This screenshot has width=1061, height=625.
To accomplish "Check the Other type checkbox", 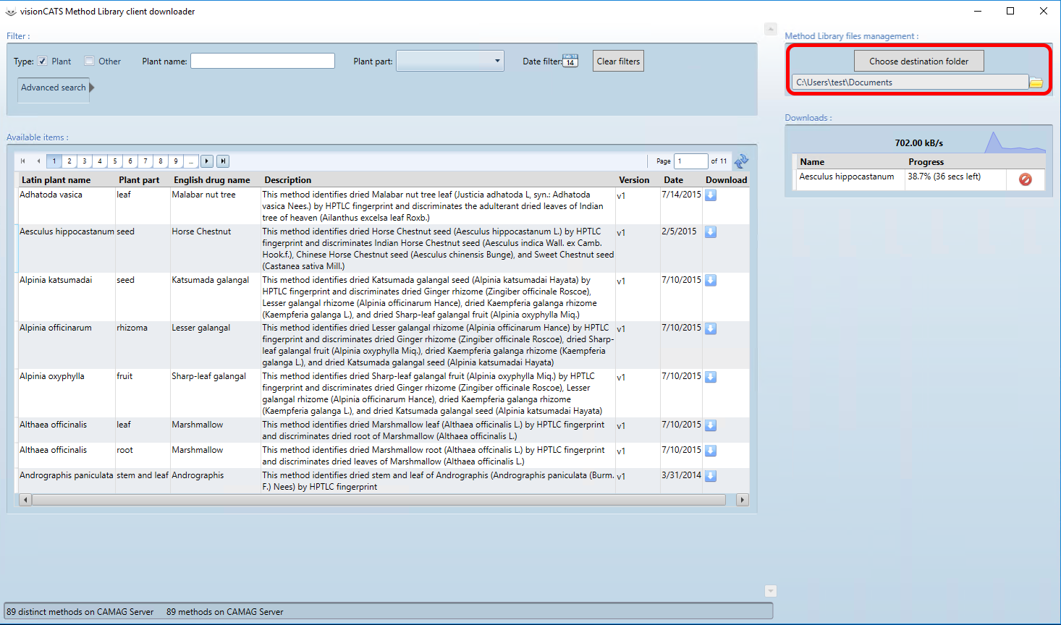I will click(89, 61).
